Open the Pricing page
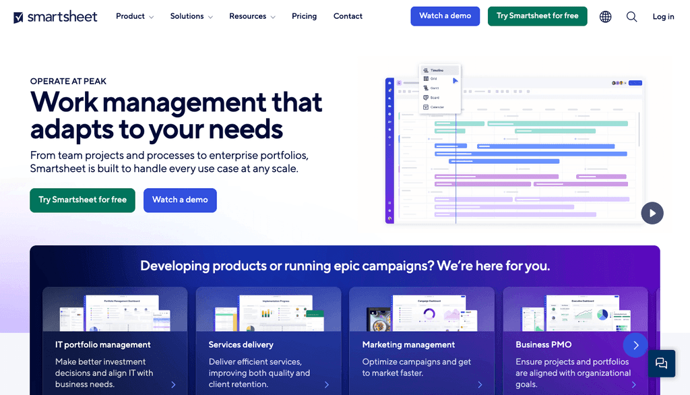Viewport: 690px width, 395px height. [x=304, y=16]
